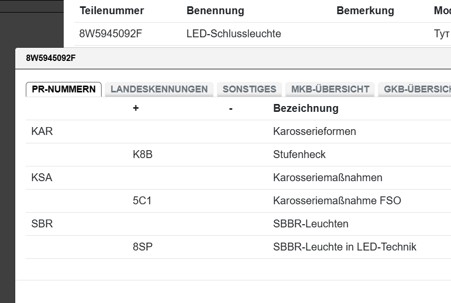451x303 pixels.
Task: Select the SONSTIGES tab
Action: (x=249, y=89)
